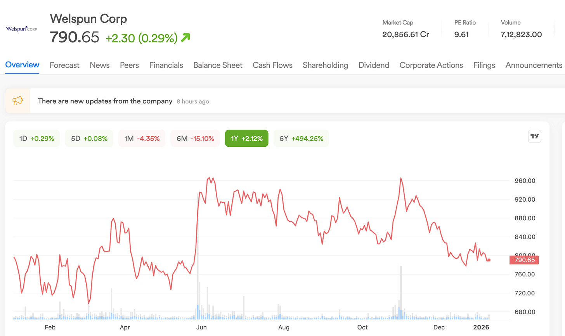The image size is (565, 336).
Task: Open the Filings tab
Action: tap(484, 65)
